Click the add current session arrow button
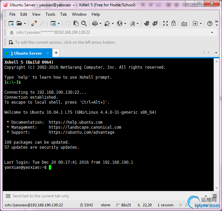The image size is (222, 211). coord(11,42)
